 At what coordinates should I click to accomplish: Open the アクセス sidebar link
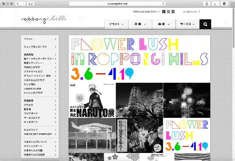(40, 105)
